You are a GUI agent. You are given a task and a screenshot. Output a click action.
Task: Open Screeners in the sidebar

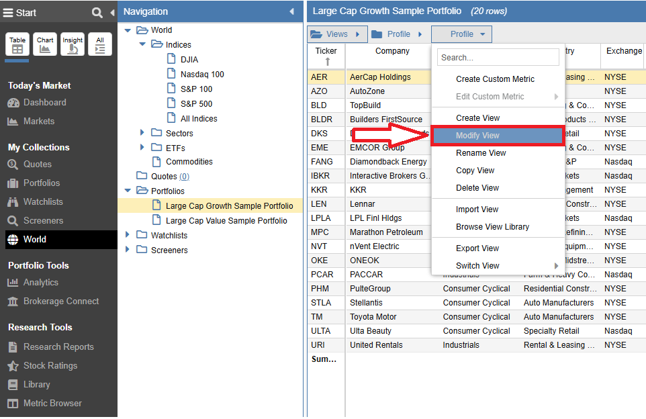tap(36, 220)
